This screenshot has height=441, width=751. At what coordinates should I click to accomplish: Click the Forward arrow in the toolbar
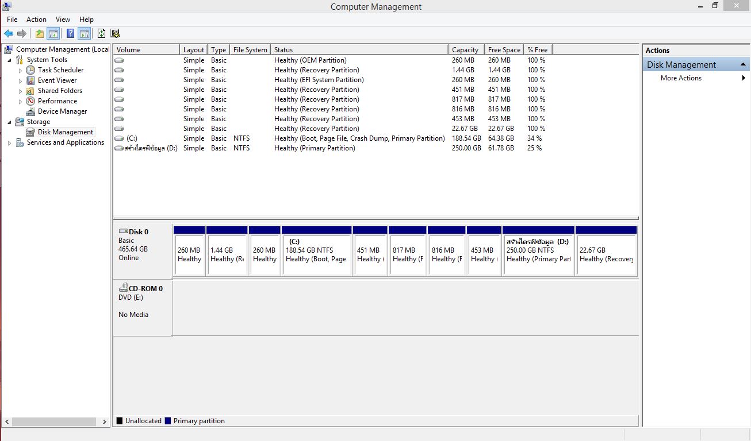(22, 33)
